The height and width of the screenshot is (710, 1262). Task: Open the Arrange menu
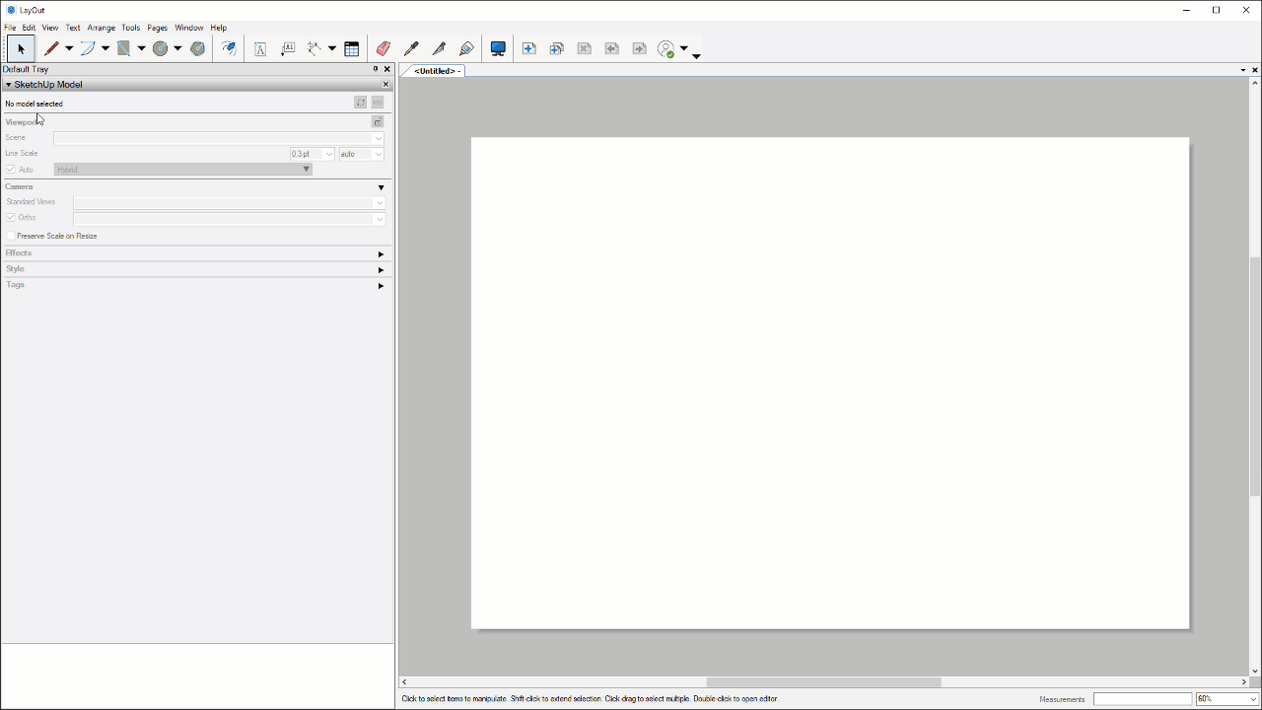pos(101,28)
